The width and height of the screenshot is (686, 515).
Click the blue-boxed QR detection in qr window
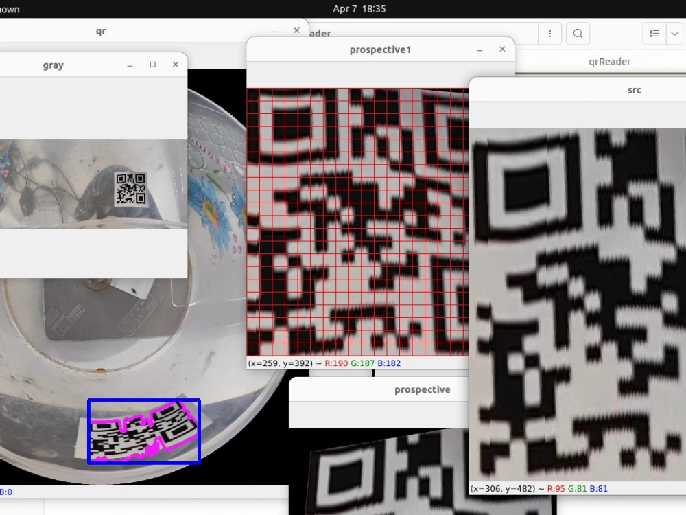click(144, 431)
